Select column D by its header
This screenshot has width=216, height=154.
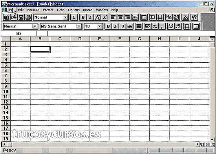tap(80, 39)
